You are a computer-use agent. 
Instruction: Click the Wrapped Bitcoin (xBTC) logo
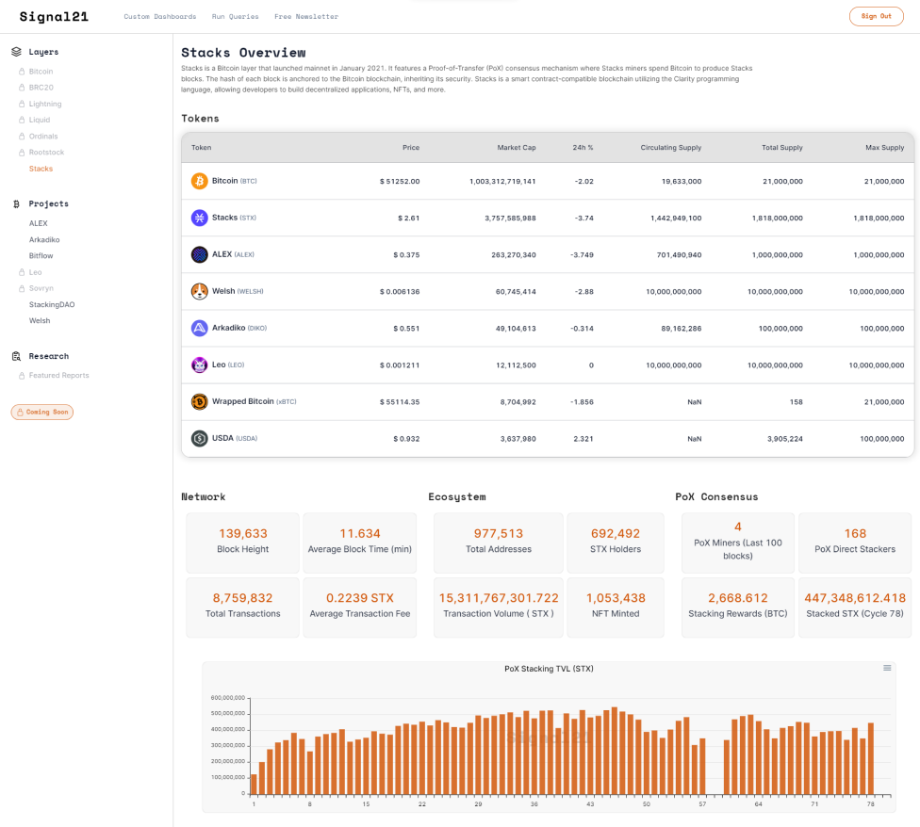click(199, 401)
